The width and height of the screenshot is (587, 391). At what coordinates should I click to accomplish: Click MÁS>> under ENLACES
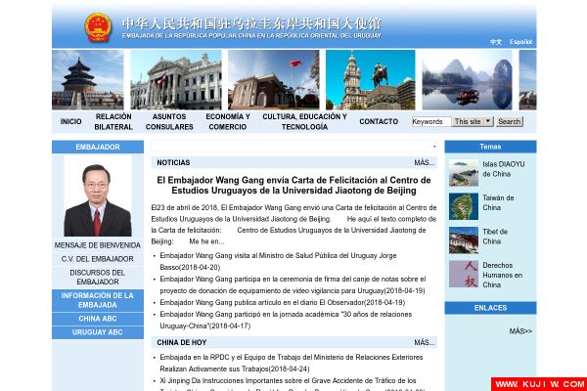520,331
